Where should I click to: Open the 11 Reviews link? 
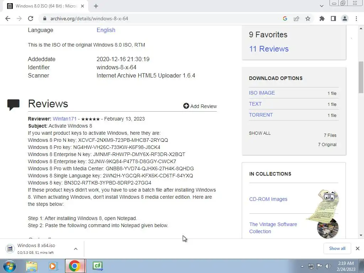coord(269,49)
